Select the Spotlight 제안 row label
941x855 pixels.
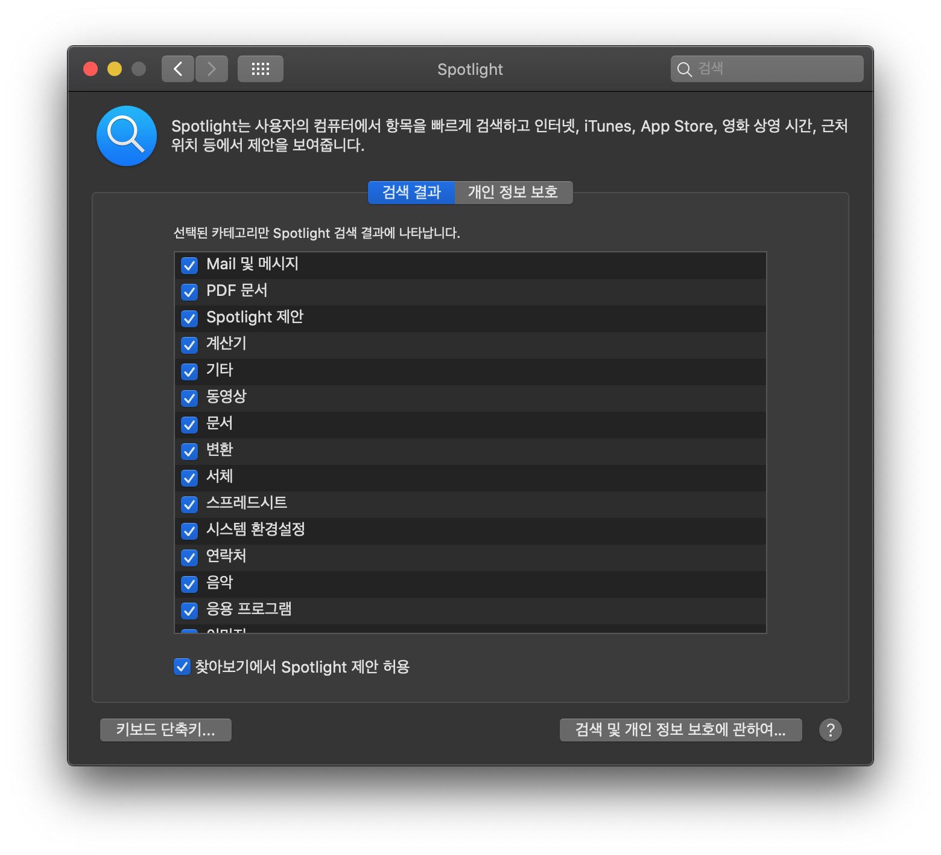click(x=255, y=317)
